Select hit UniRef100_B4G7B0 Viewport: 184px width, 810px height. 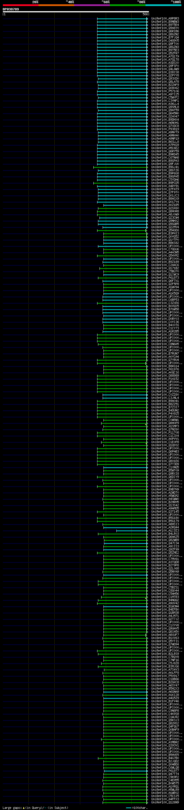[x=165, y=758]
